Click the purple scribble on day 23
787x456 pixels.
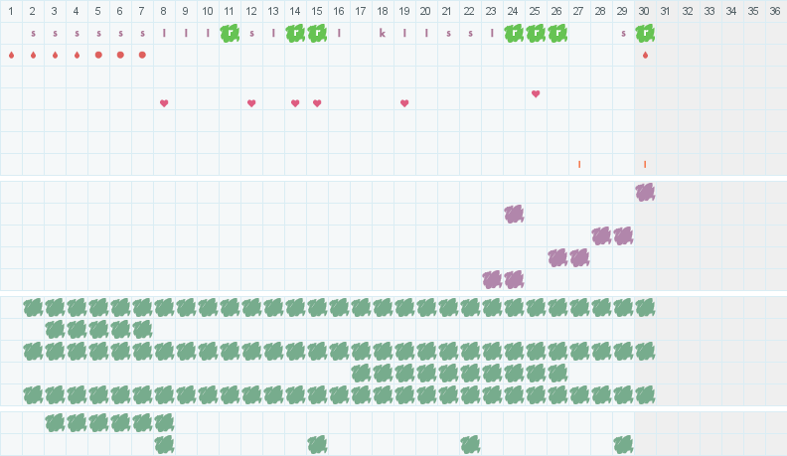[492, 279]
